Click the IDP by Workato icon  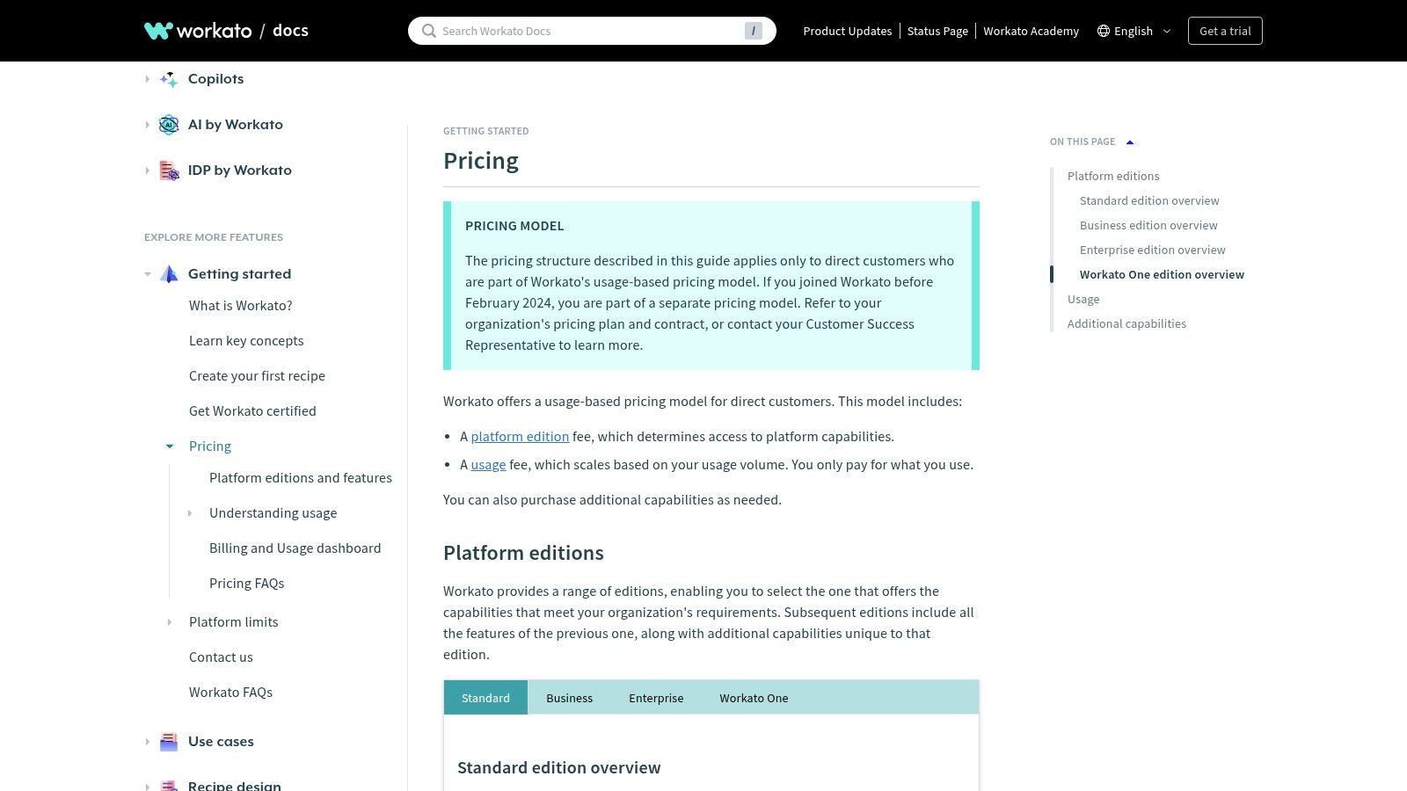coord(168,170)
